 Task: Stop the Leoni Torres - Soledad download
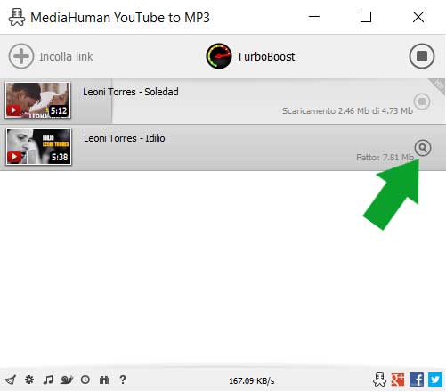tap(422, 102)
